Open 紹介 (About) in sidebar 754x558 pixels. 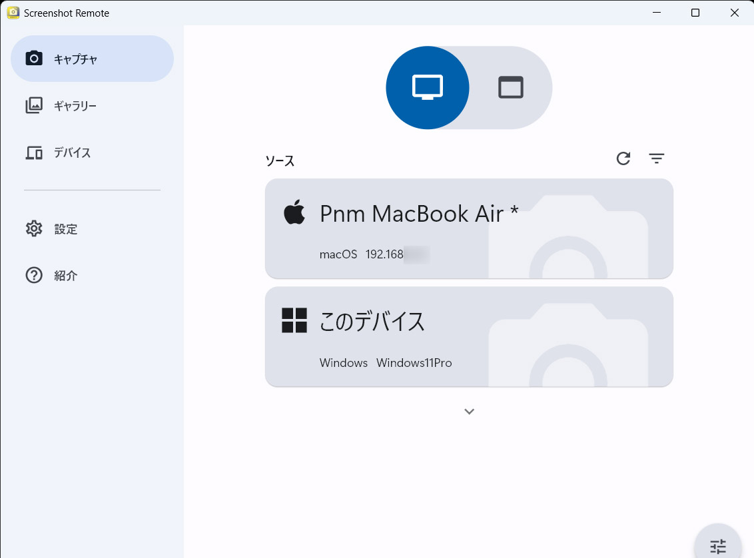(x=92, y=276)
